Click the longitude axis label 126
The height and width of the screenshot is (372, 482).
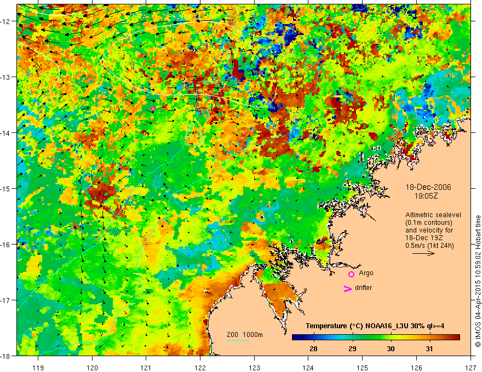[x=416, y=368]
